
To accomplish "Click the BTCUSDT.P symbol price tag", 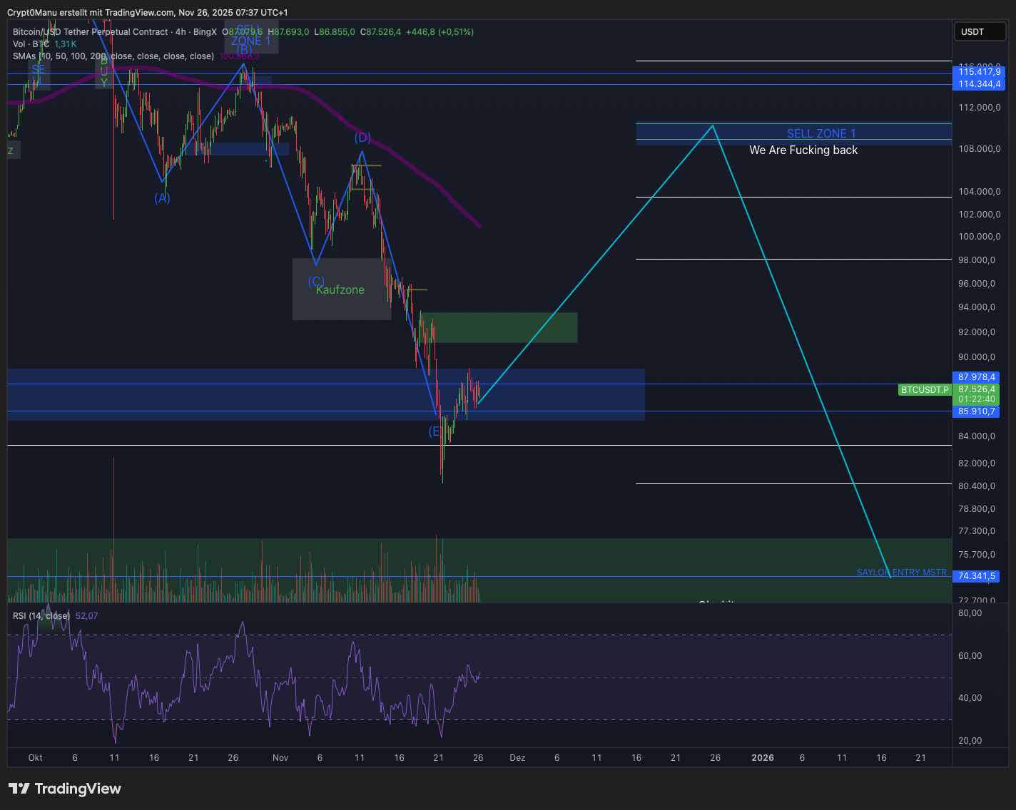I will coord(925,390).
